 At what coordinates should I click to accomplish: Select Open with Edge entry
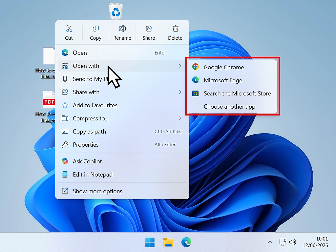click(x=122, y=53)
